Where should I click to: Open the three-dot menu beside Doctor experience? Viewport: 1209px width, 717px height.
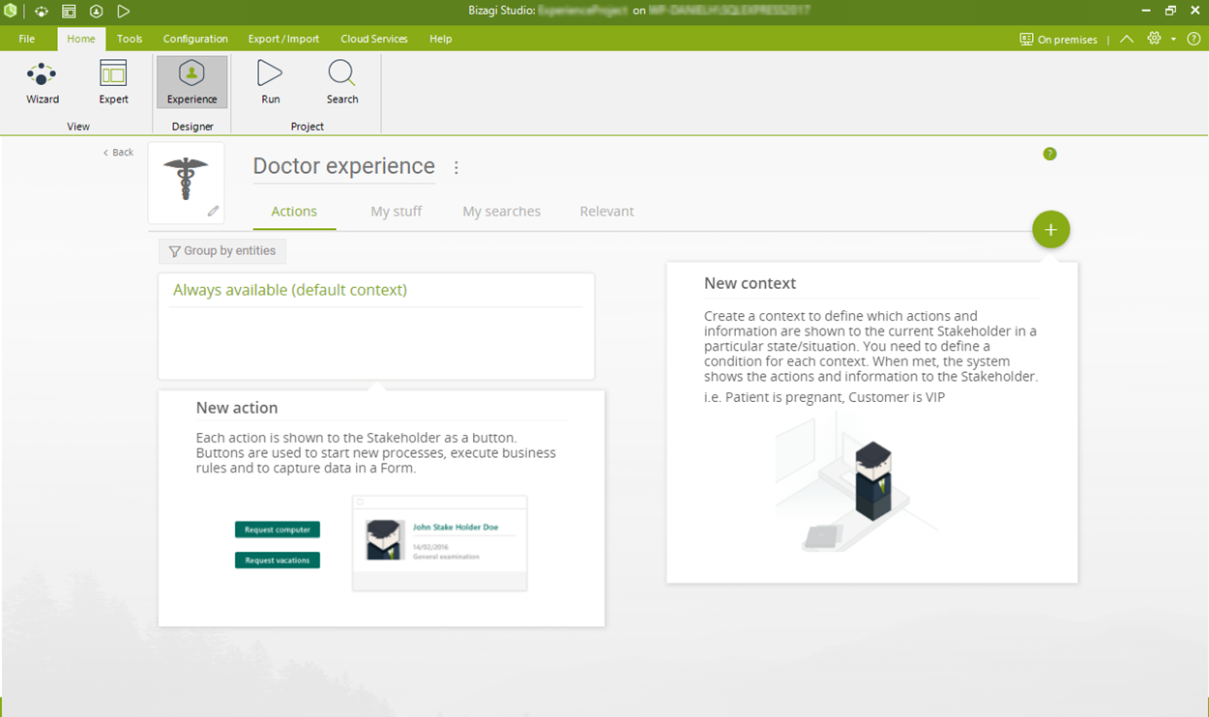tap(457, 167)
